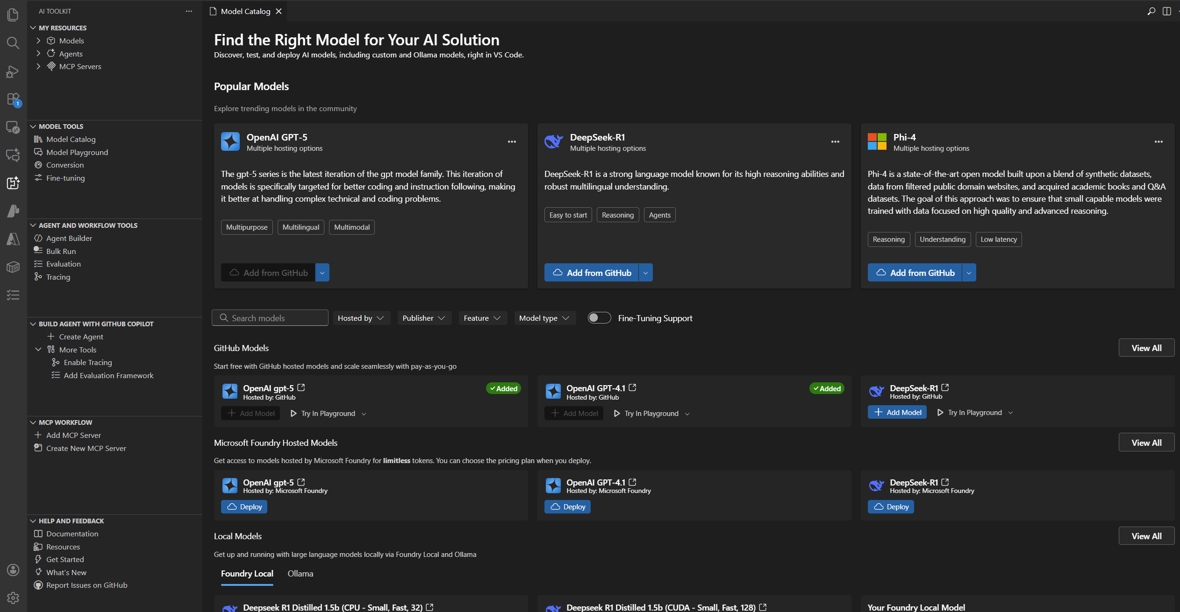Image resolution: width=1180 pixels, height=612 pixels.
Task: Toggle the Reasoning filter tag on DeepSeek-R1
Action: [x=617, y=215]
